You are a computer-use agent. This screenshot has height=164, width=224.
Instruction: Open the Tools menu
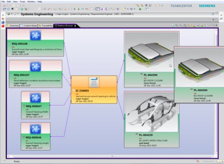(x=22, y=1)
